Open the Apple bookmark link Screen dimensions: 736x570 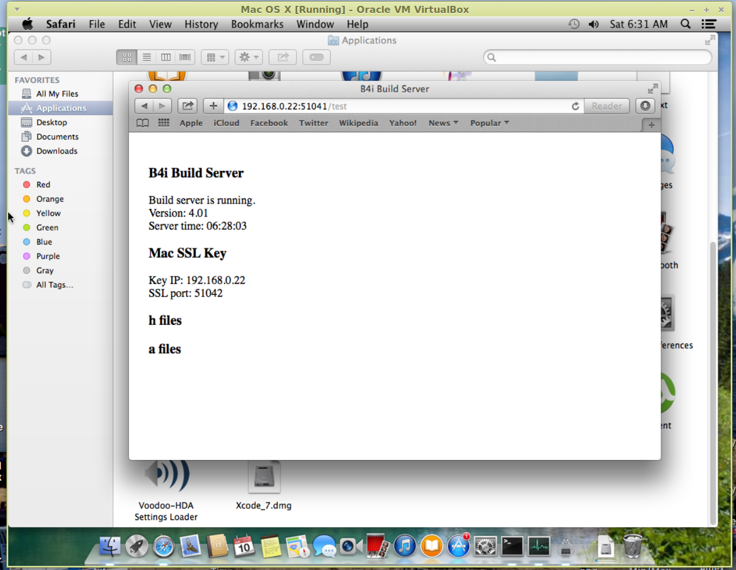pyautogui.click(x=191, y=123)
